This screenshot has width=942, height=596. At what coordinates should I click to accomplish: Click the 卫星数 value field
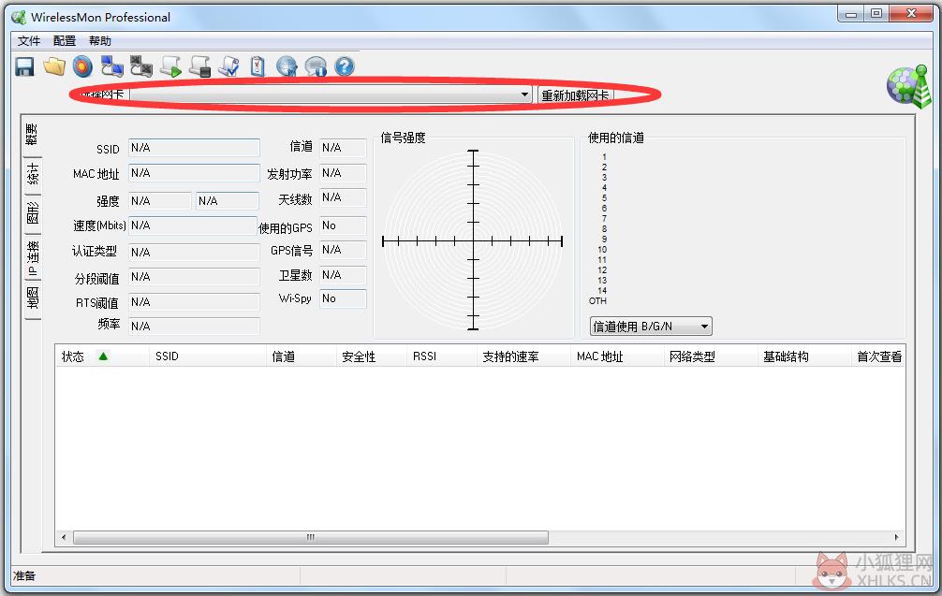pyautogui.click(x=343, y=275)
